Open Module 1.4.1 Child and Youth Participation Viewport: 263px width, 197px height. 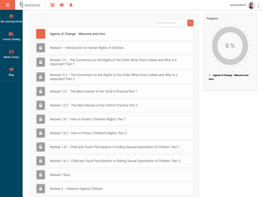click(x=114, y=147)
